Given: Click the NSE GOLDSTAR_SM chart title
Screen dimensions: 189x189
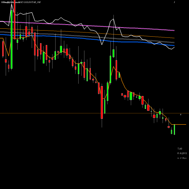Looking at the screenshot, I should coord(30,2).
